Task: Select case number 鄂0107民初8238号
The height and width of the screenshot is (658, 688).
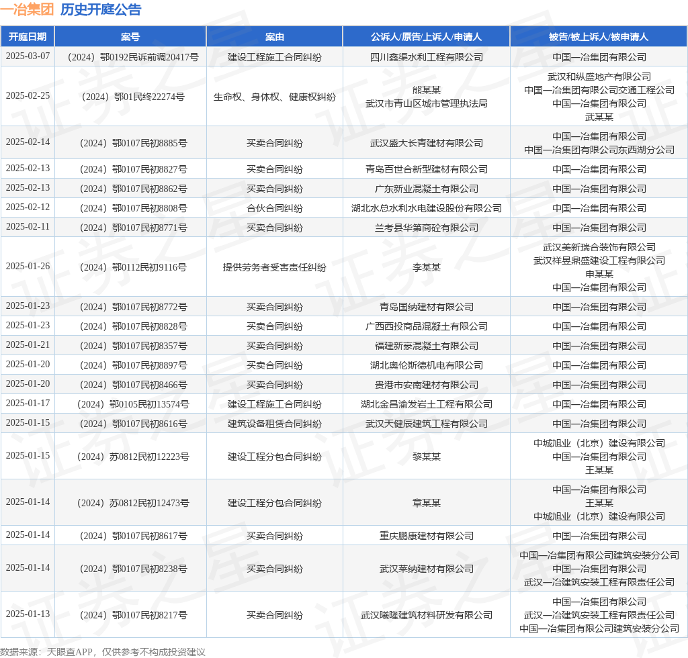Action: pyautogui.click(x=130, y=569)
